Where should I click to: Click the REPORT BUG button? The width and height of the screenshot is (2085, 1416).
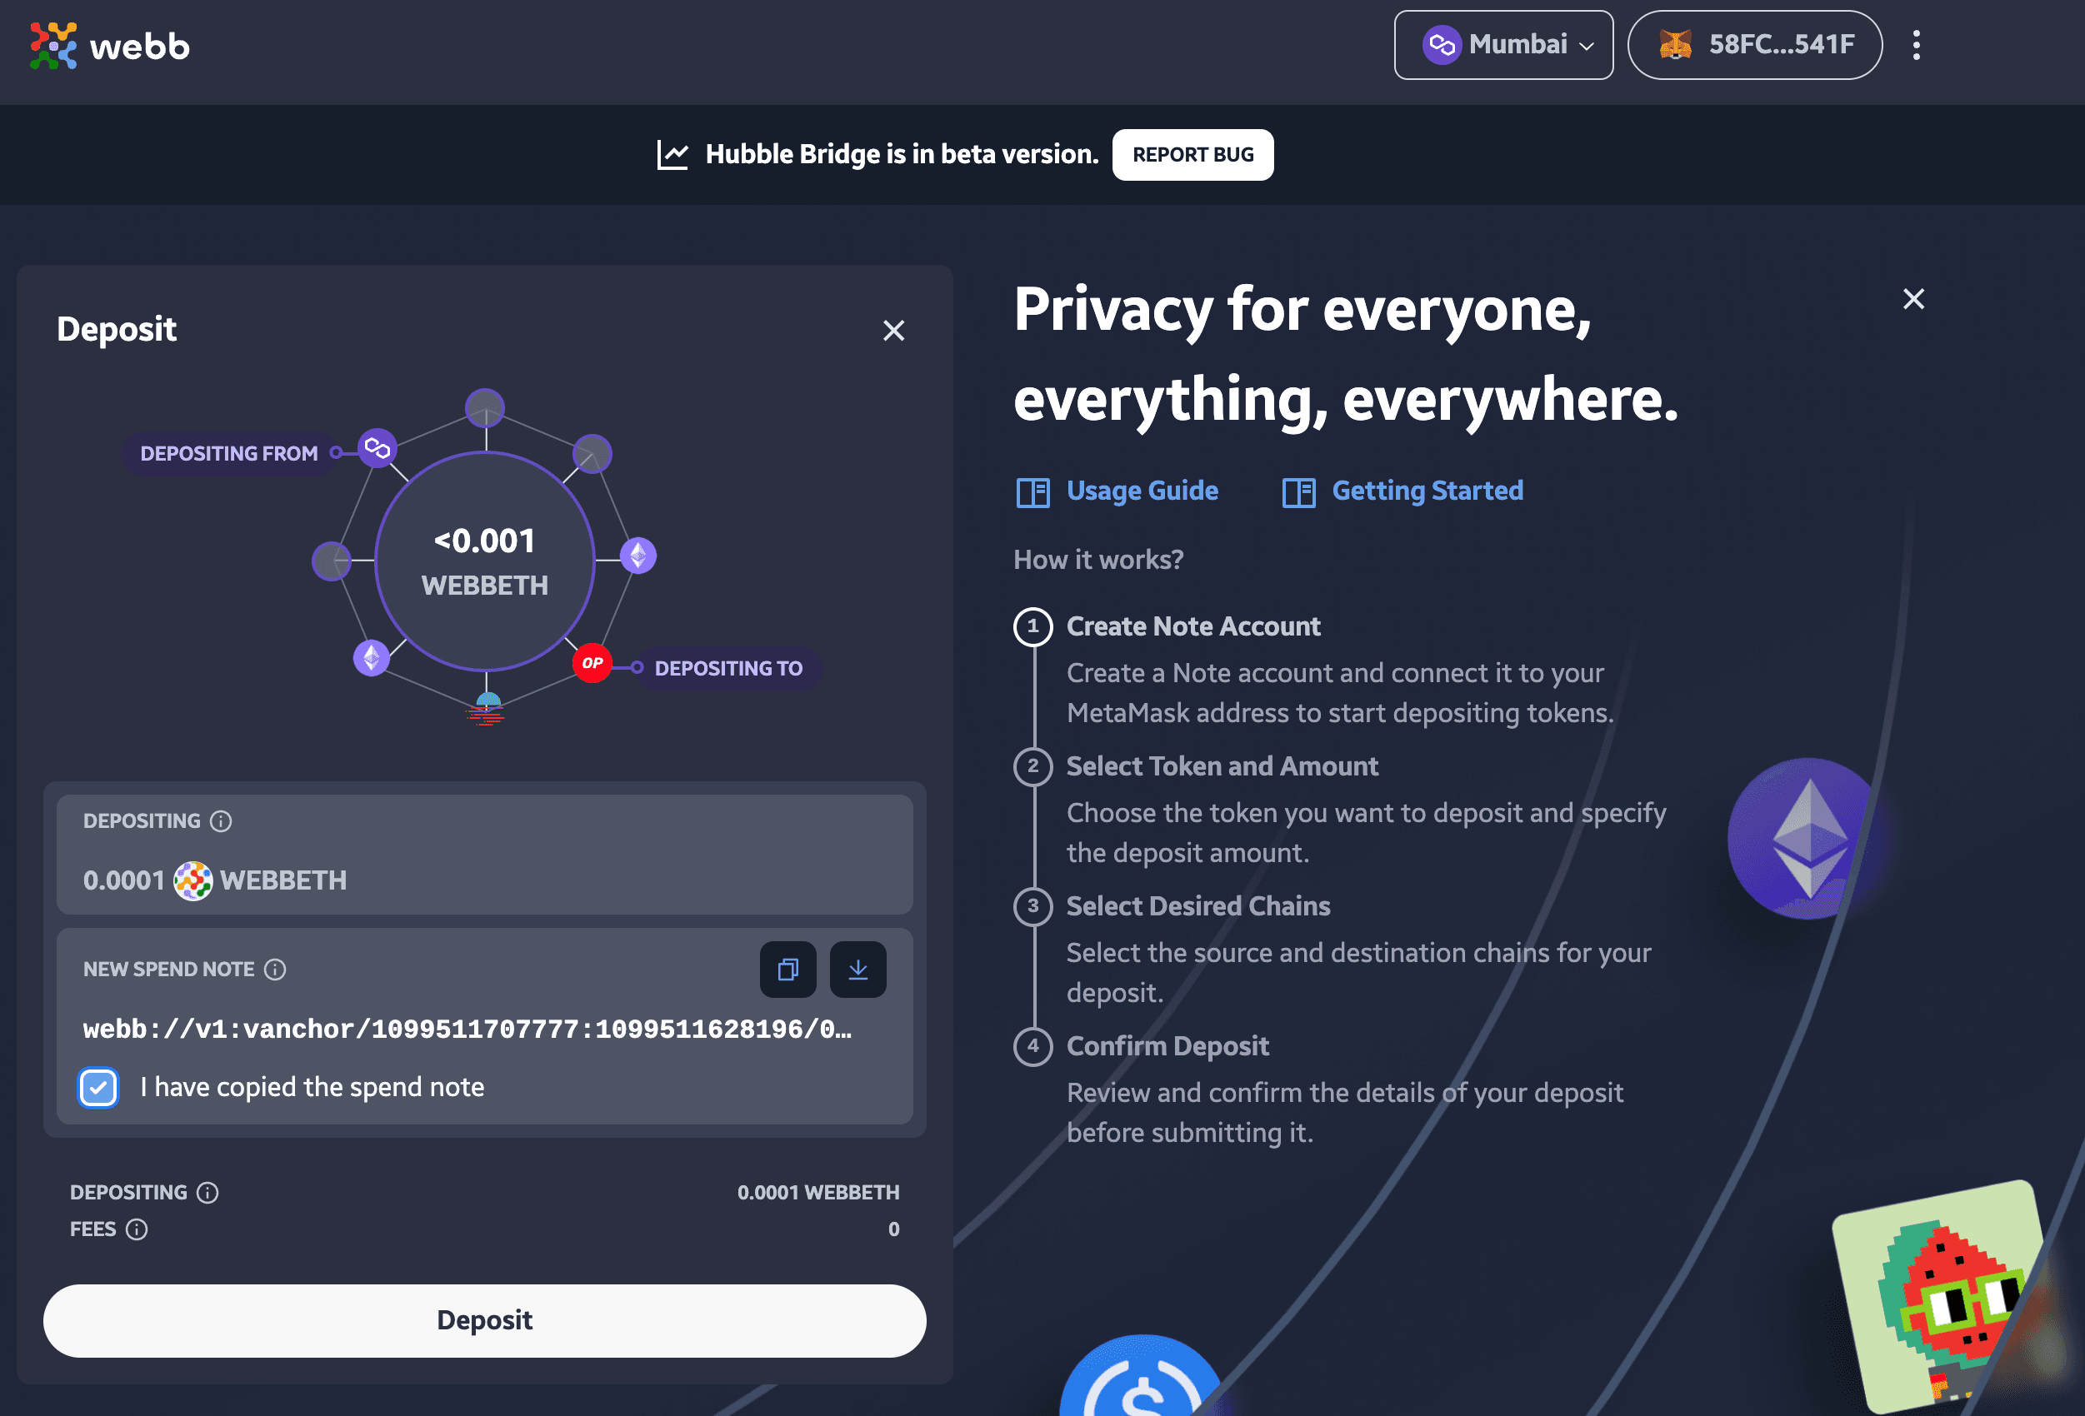click(1192, 154)
